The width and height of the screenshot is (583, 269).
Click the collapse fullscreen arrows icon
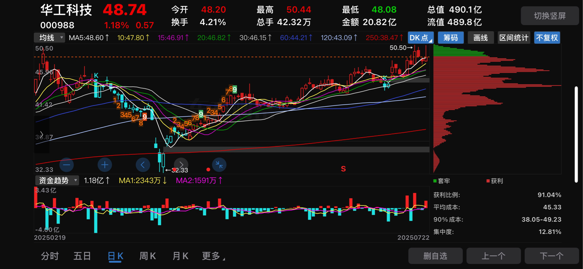[x=219, y=165]
